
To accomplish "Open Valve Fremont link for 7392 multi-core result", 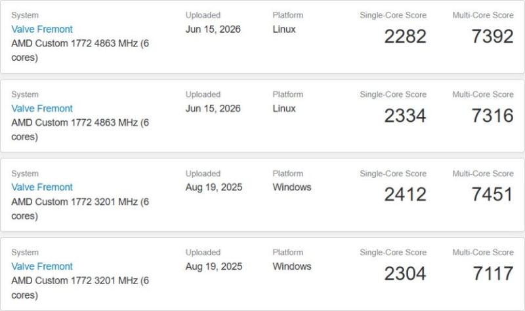I will [x=42, y=29].
